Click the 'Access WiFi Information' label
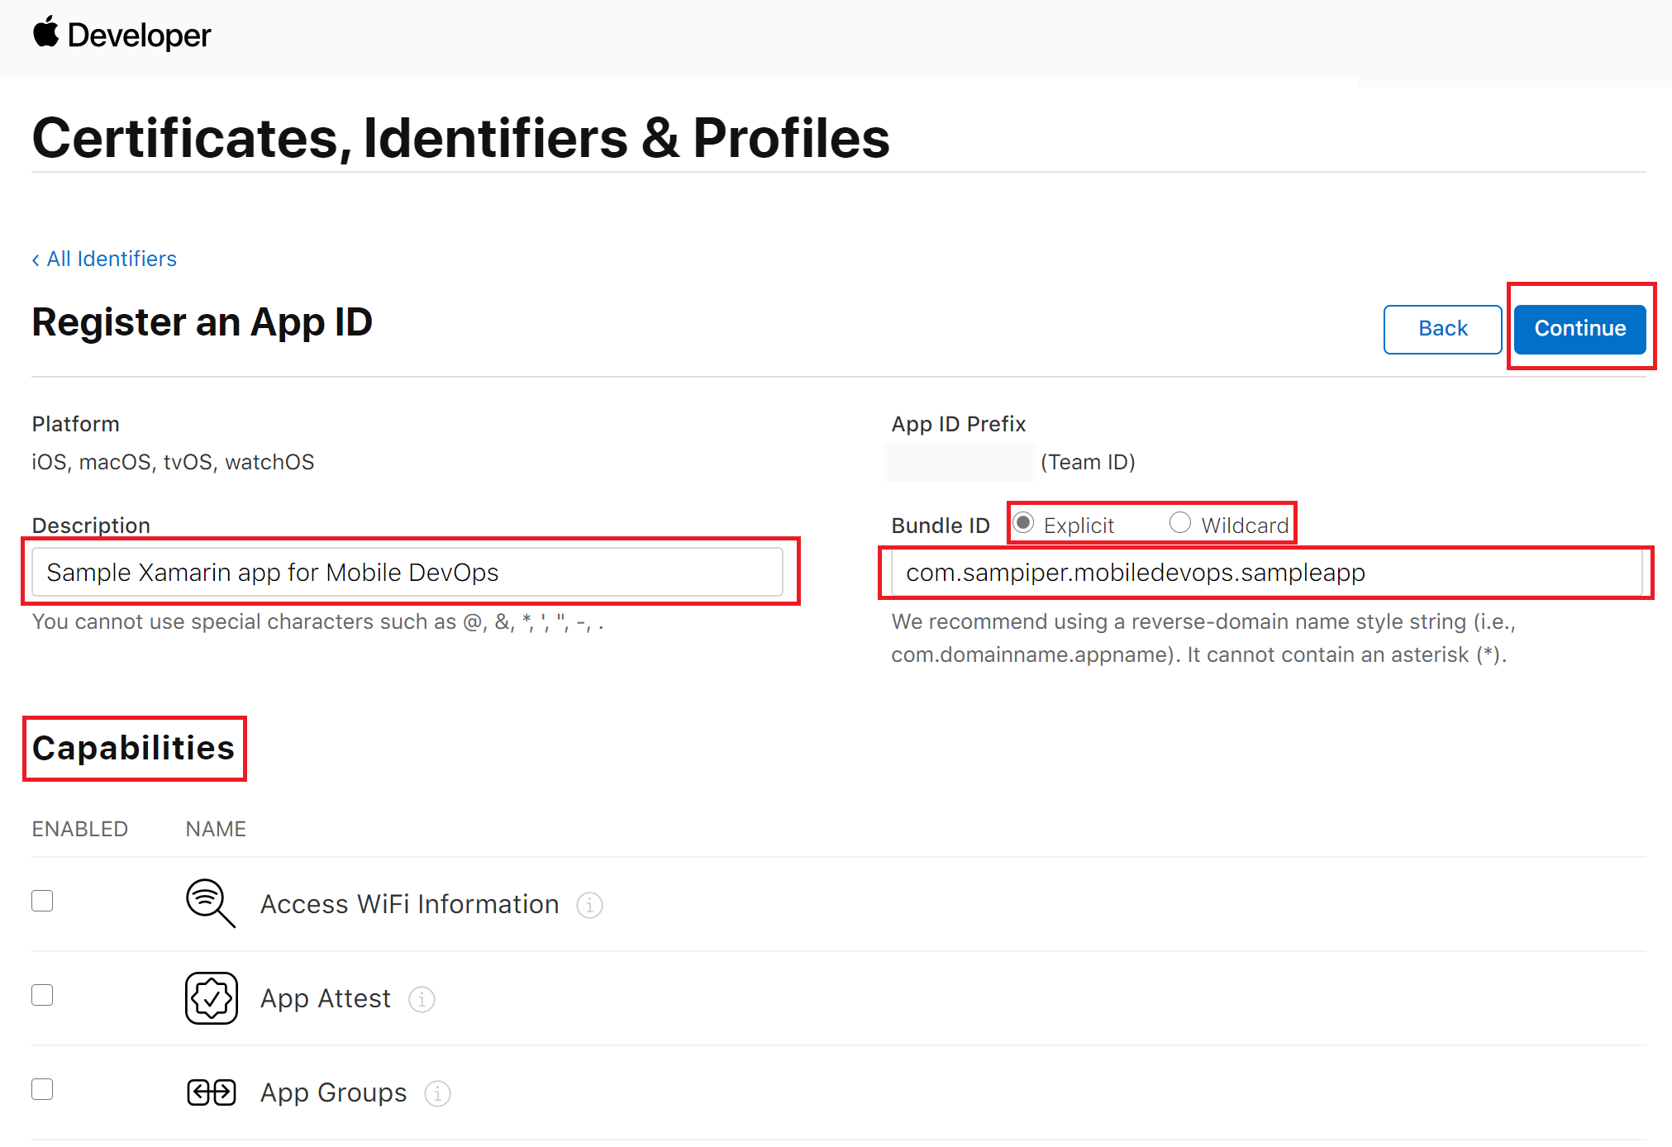1672x1147 pixels. tap(410, 904)
